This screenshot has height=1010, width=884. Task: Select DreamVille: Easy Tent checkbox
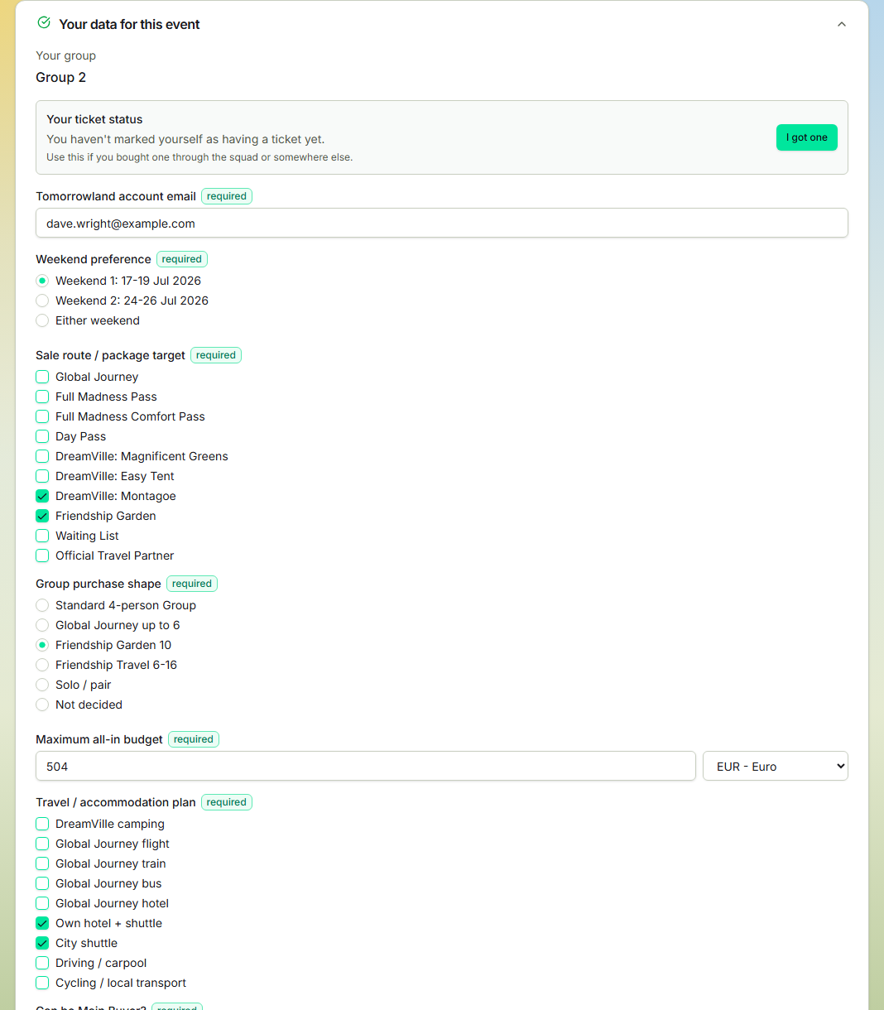[42, 476]
